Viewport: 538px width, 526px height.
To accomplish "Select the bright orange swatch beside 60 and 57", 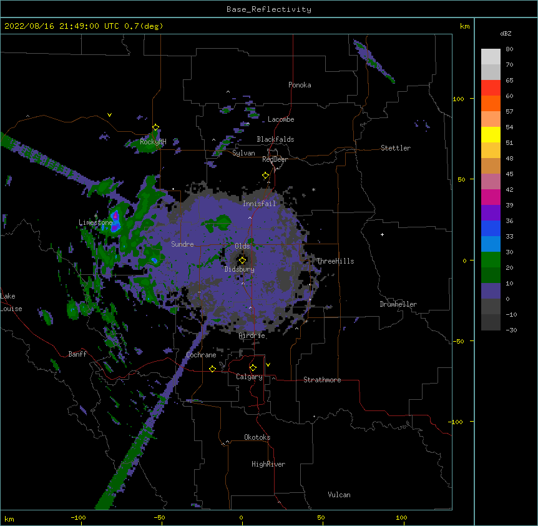I will (x=491, y=103).
